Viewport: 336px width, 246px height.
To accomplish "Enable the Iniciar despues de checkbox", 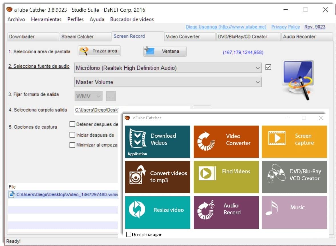I will click(72, 135).
